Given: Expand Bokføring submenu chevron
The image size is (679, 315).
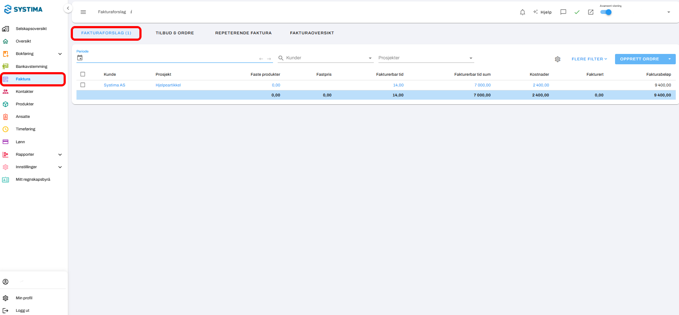Looking at the screenshot, I should pyautogui.click(x=60, y=54).
